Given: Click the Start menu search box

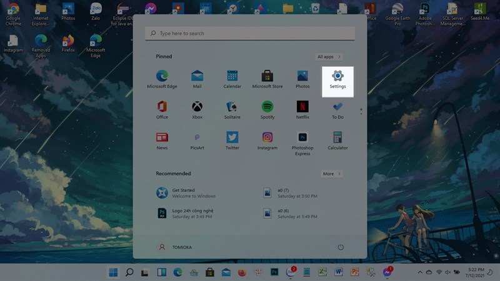Looking at the screenshot, I should pyautogui.click(x=249, y=33).
